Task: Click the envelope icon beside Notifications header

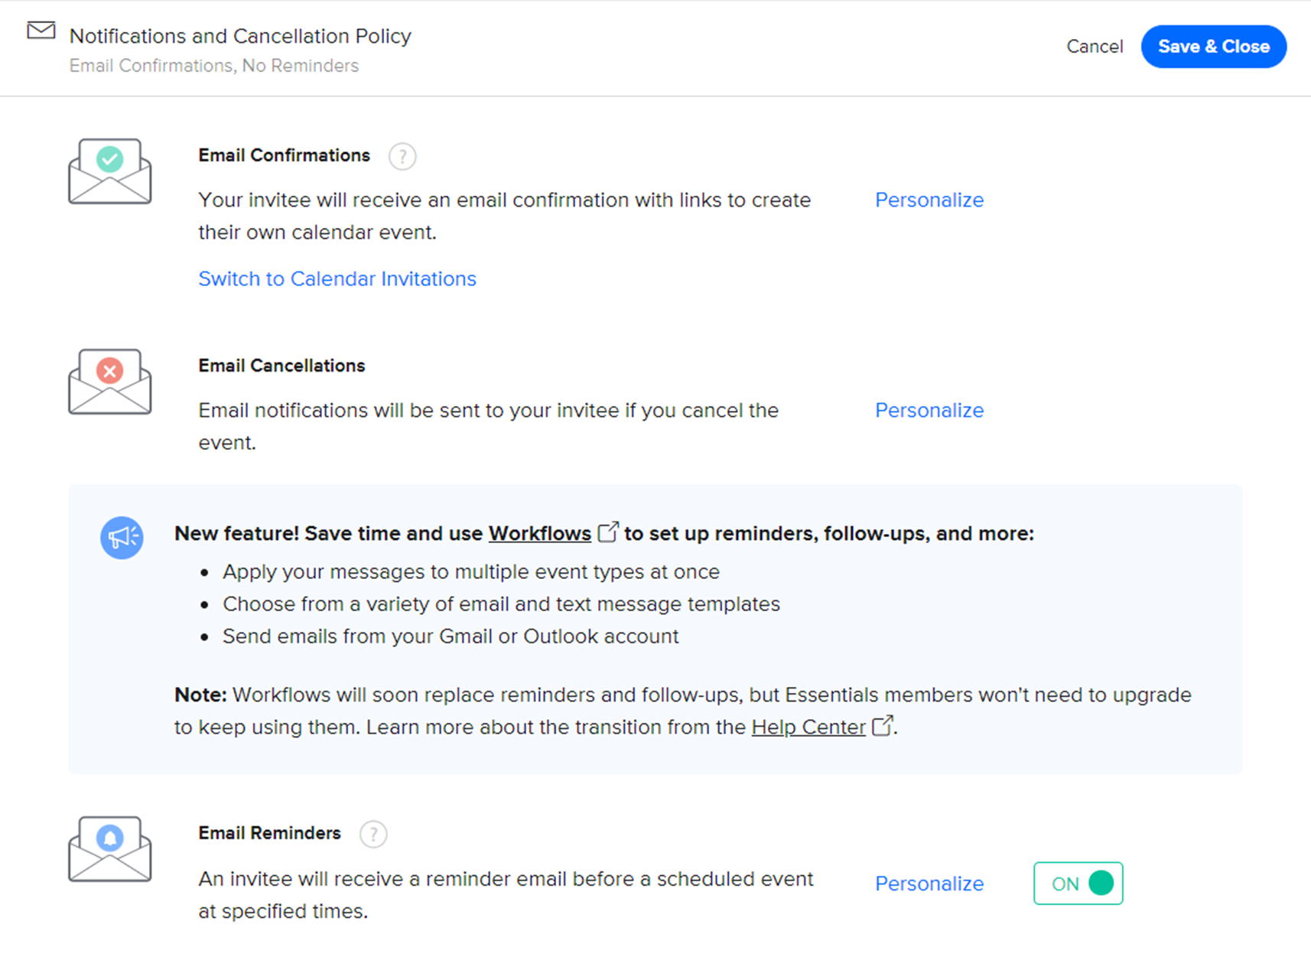Action: 41,31
